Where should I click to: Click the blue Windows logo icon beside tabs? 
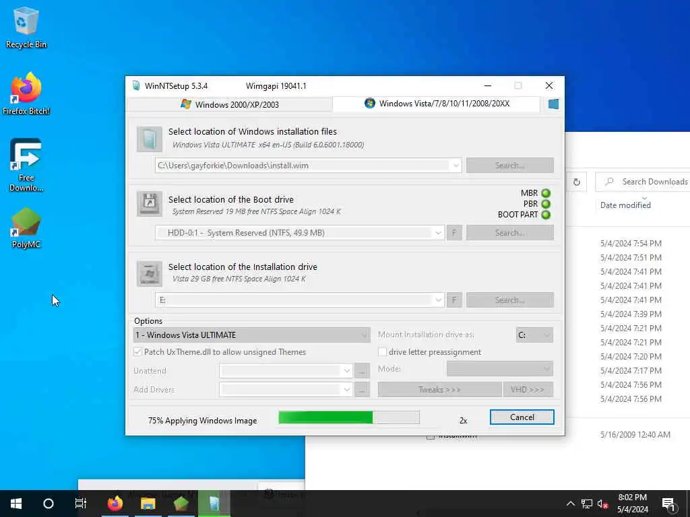point(553,104)
